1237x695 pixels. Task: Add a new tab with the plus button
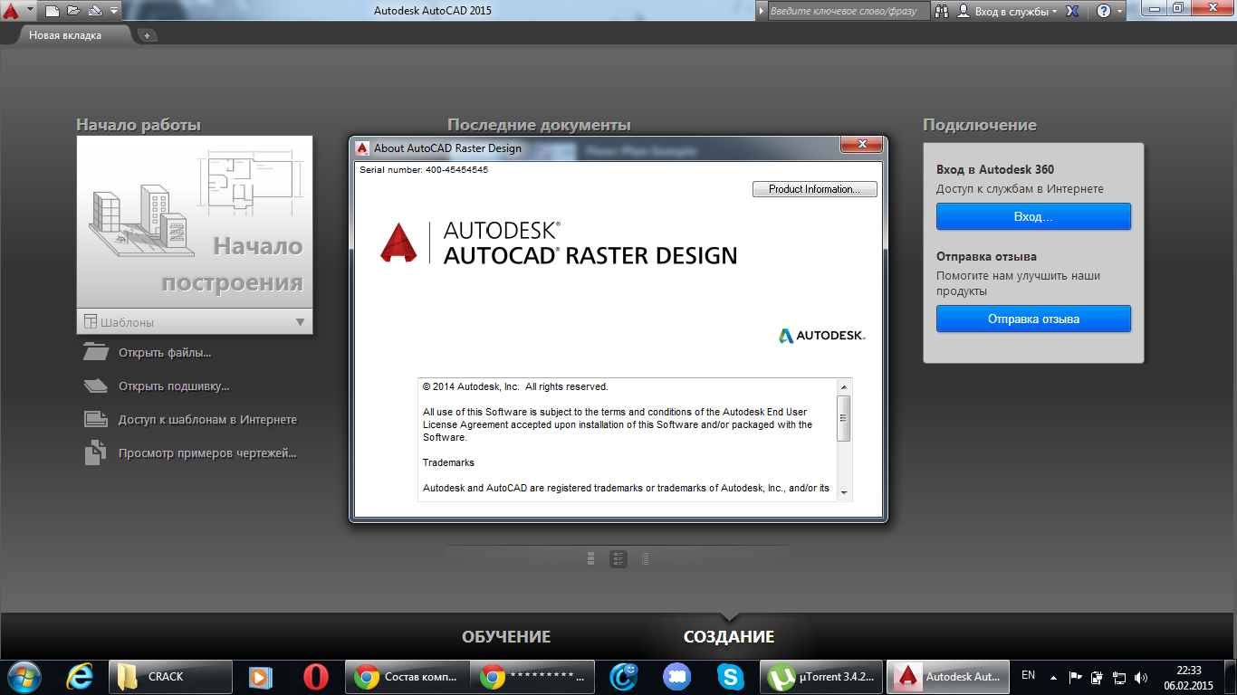(x=148, y=35)
